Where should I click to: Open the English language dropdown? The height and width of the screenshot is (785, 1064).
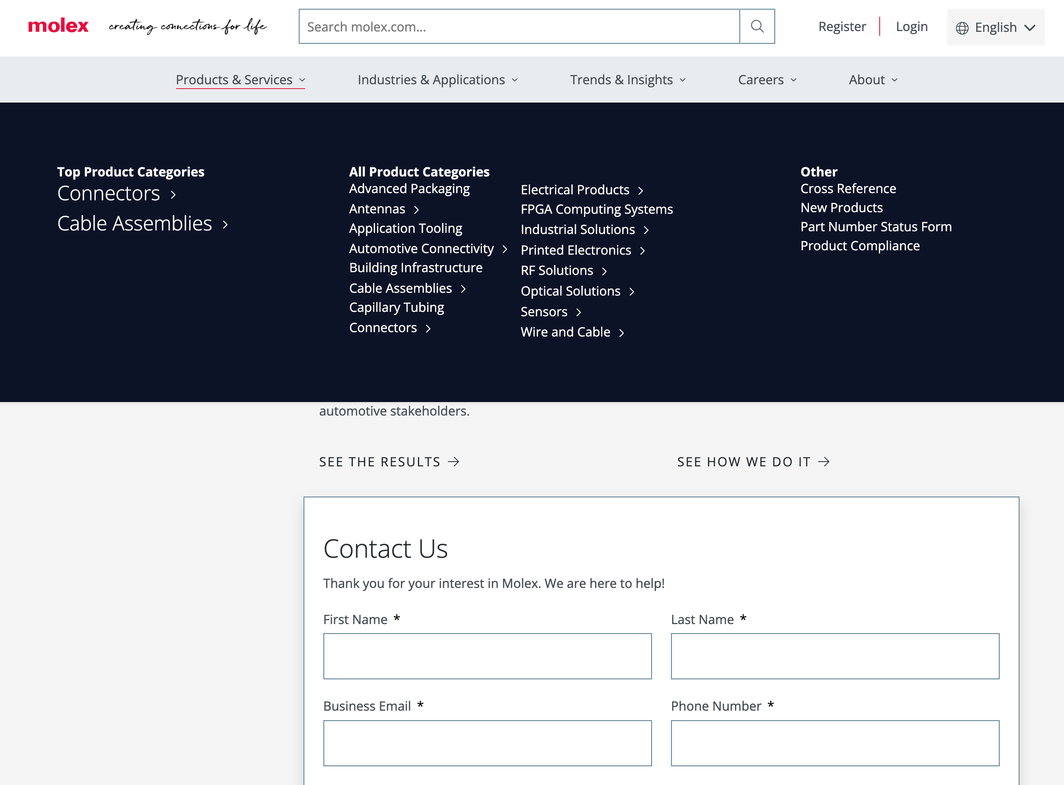(995, 27)
